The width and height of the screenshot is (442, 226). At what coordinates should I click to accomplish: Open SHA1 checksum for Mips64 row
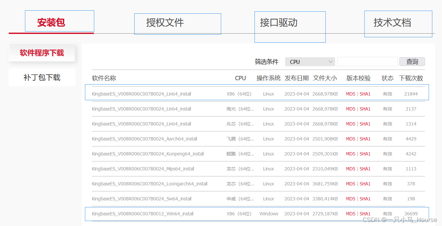[365, 169]
